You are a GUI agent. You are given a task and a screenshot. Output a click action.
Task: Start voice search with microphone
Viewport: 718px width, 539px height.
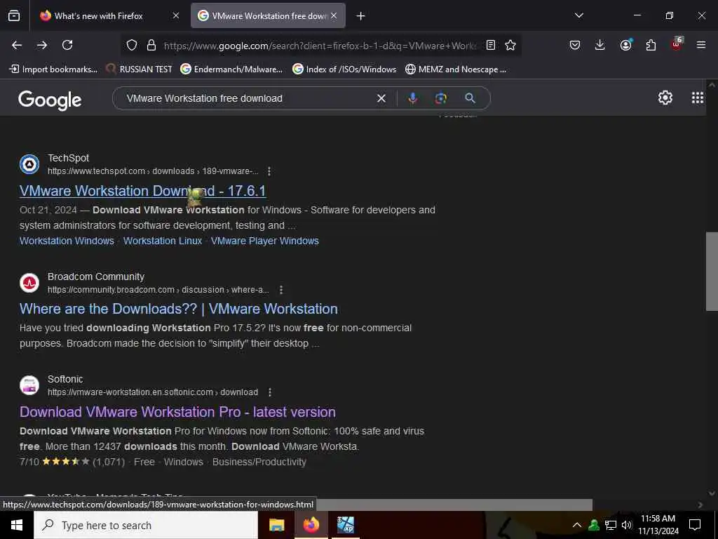point(412,98)
